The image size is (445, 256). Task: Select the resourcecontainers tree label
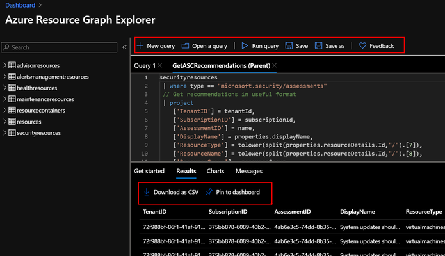point(41,111)
